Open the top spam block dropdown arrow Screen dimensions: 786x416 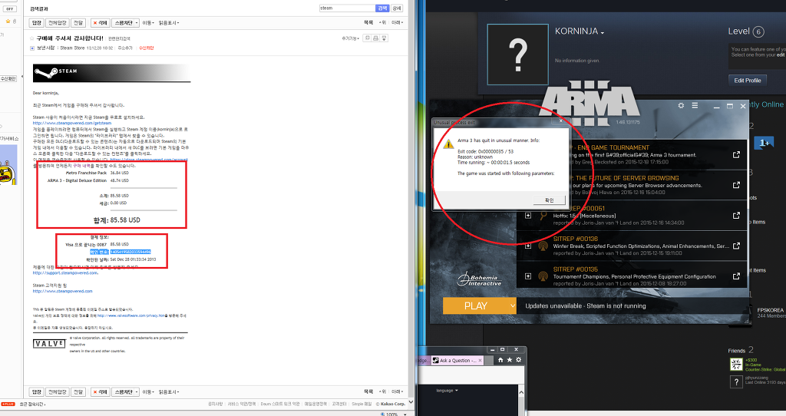point(137,23)
